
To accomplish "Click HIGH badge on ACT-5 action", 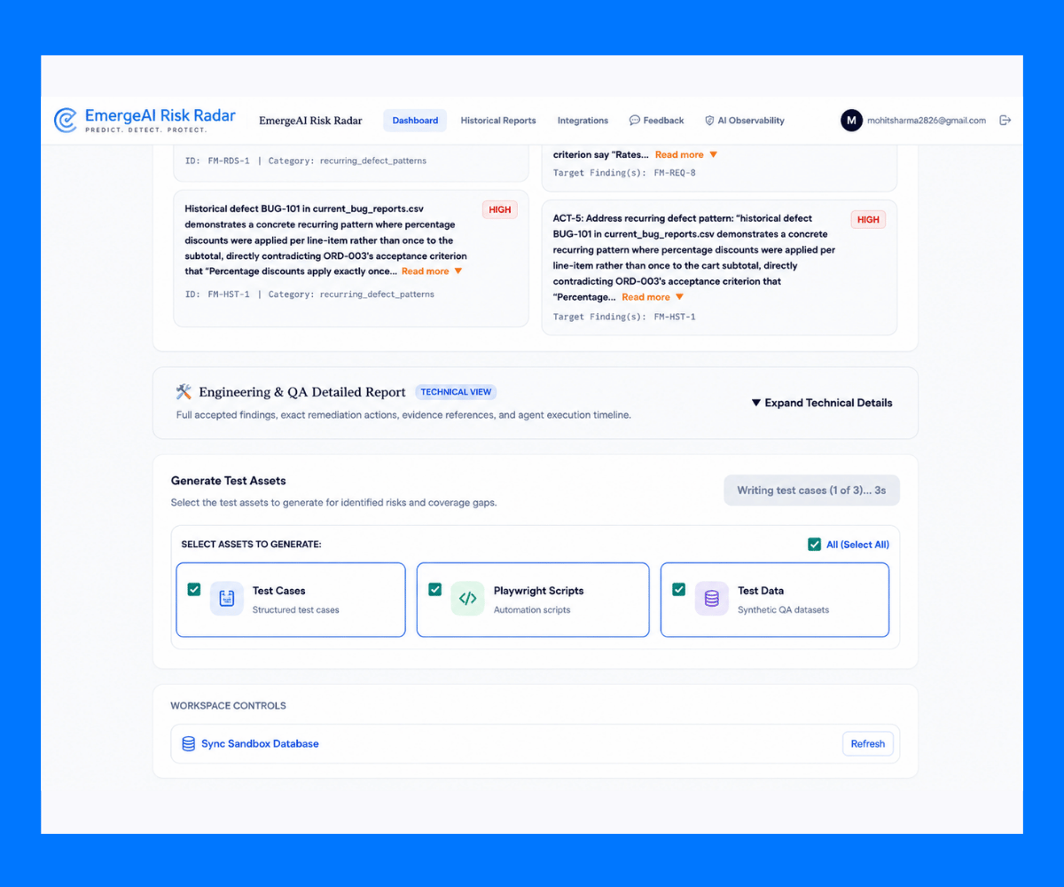I will (868, 219).
